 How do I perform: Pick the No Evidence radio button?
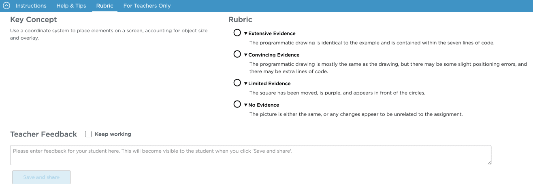237,104
